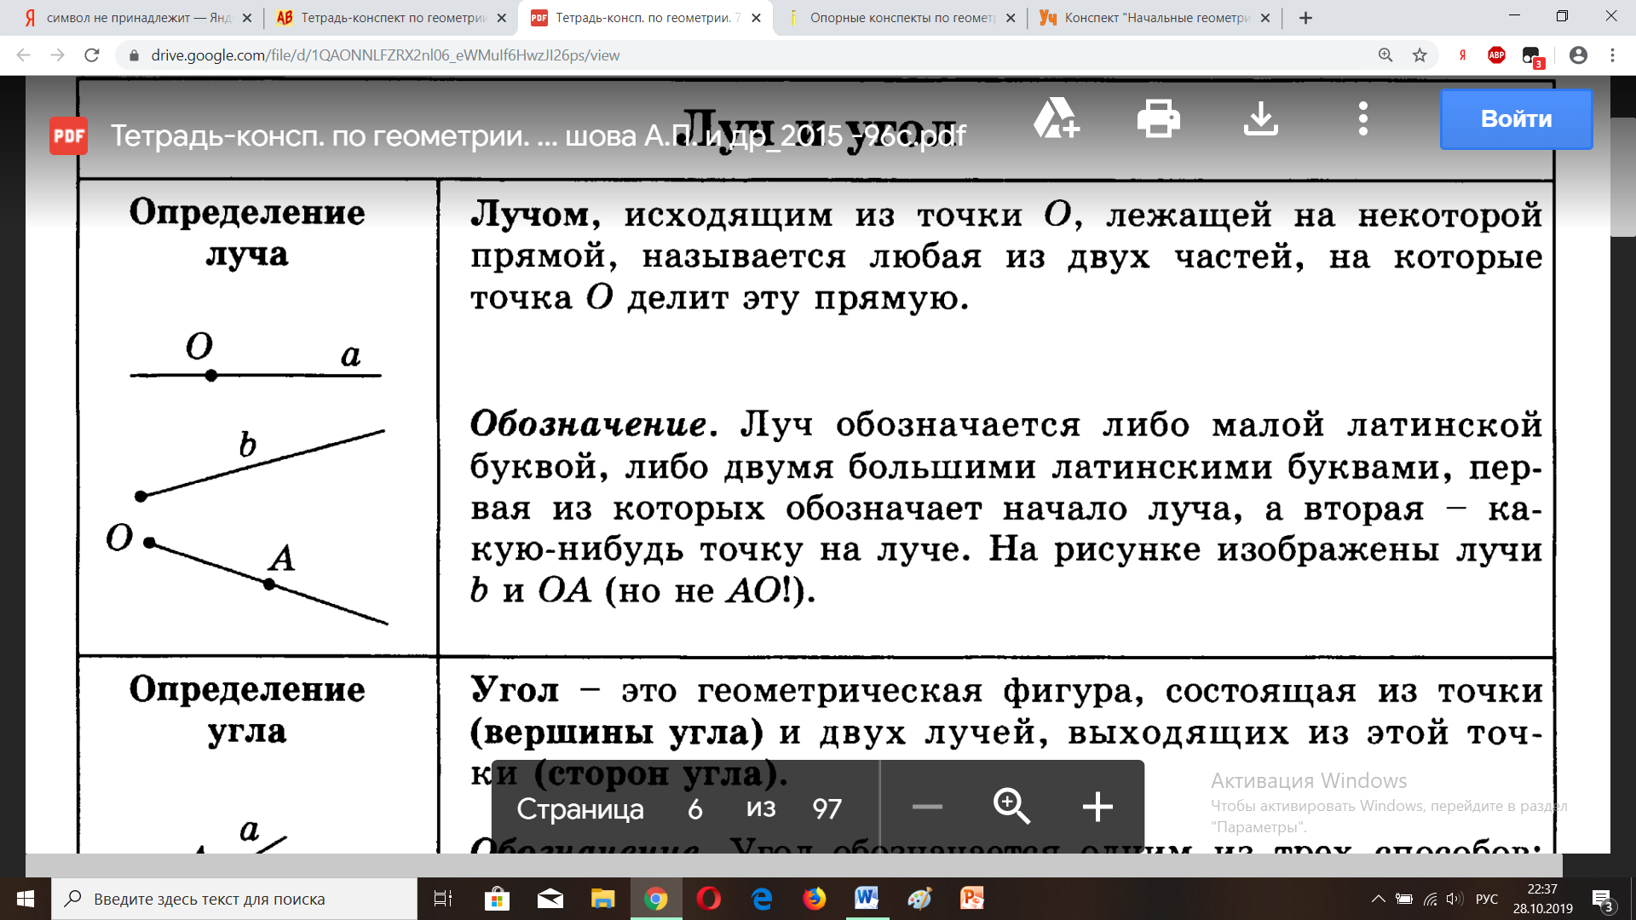
Task: Switch to the 'символ не принадлежит' Yandex tab
Action: point(136,18)
